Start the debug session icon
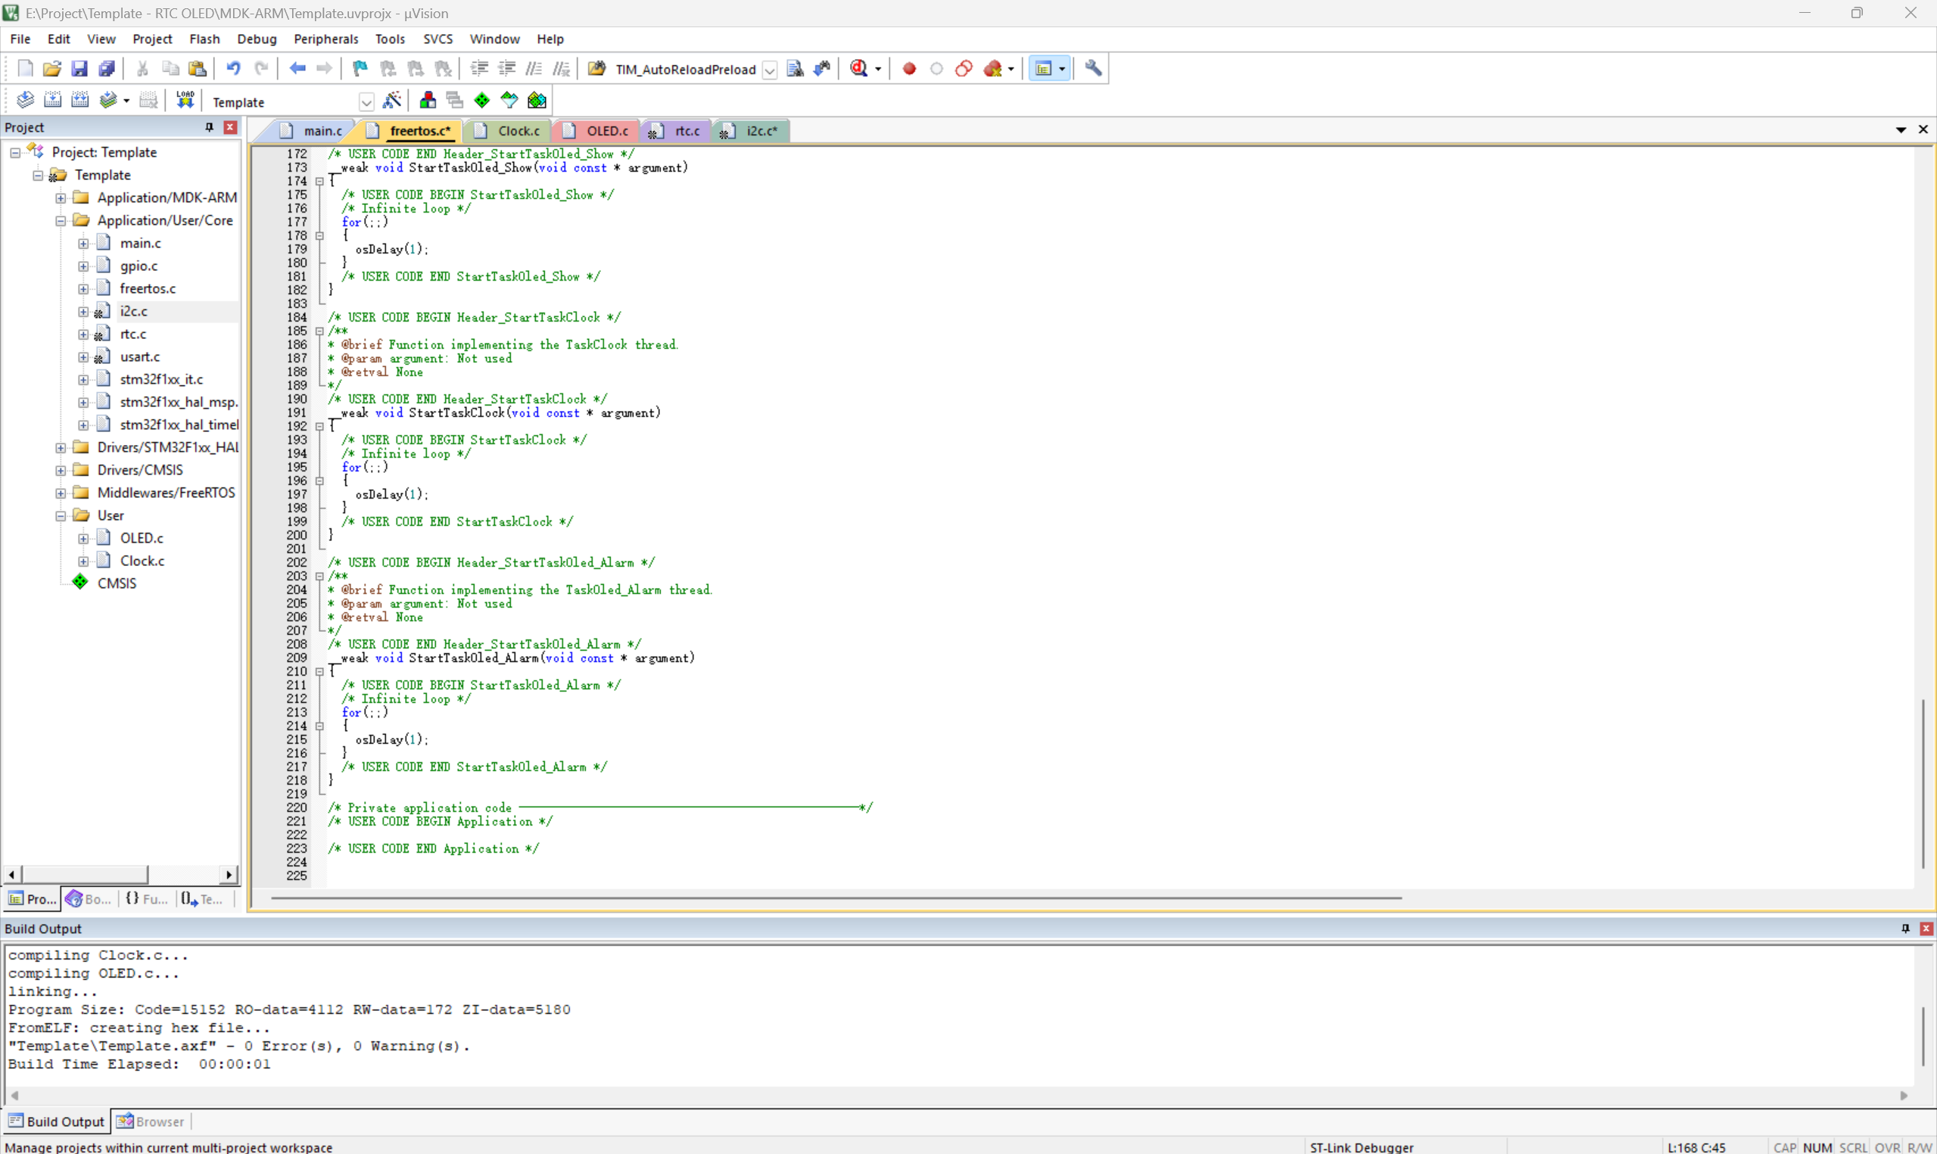The image size is (1937, 1154). tap(859, 68)
